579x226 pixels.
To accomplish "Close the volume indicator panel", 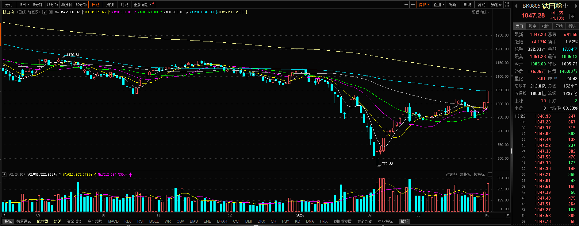I will point(490,175).
